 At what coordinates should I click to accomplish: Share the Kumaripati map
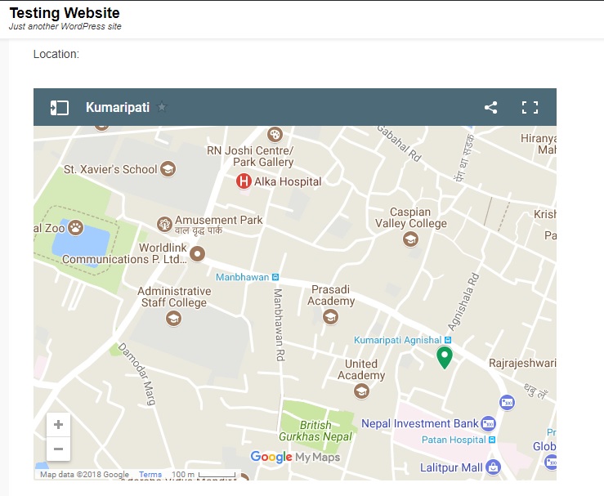490,107
